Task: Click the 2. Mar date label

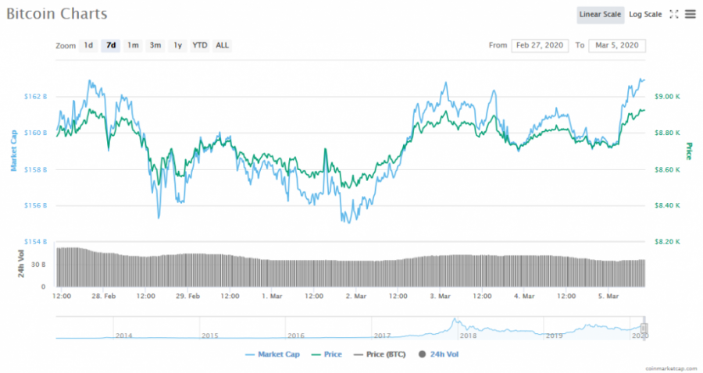Action: [x=356, y=296]
